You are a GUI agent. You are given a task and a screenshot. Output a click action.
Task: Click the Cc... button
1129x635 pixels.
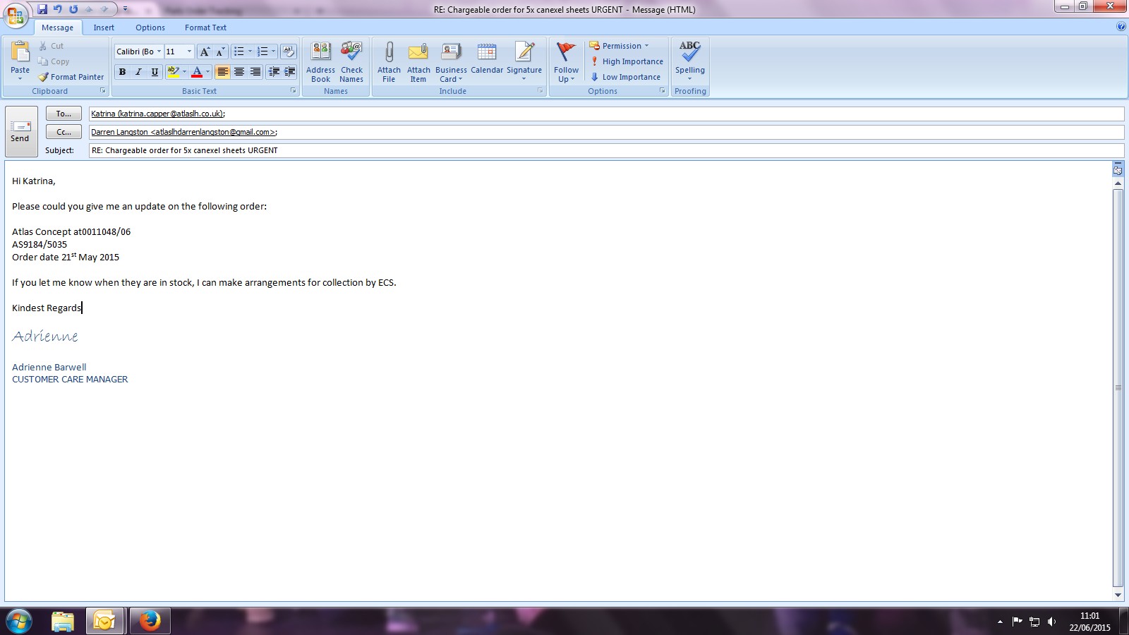tap(64, 132)
